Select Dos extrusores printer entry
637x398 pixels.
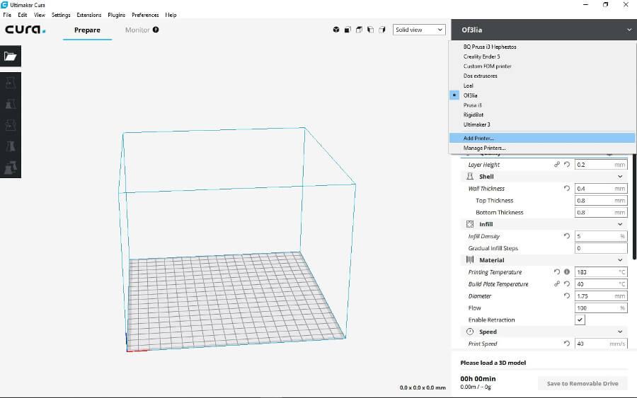point(542,76)
